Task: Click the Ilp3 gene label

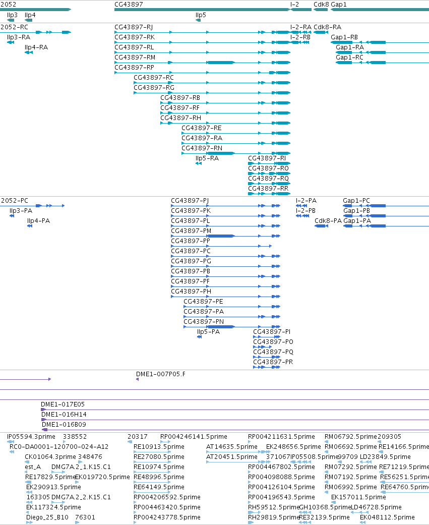Action: coord(12,15)
